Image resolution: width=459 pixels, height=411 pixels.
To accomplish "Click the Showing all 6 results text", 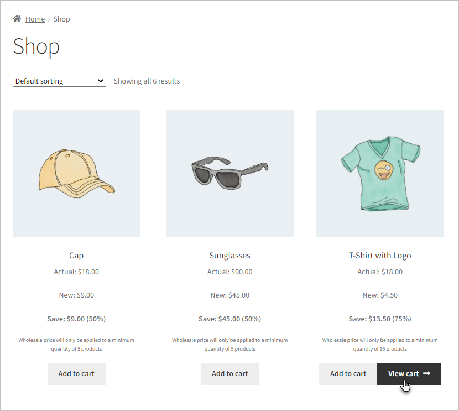I will coord(147,81).
